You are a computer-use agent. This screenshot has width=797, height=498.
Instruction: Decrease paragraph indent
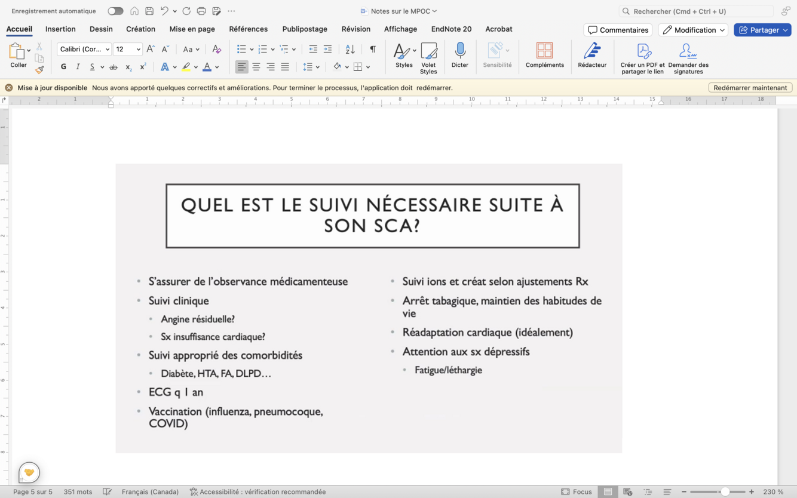[x=313, y=49]
